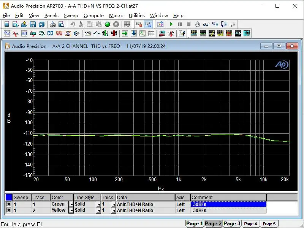
Task: Open the Analog Generator sine wave panel icon
Action: (7, 33)
